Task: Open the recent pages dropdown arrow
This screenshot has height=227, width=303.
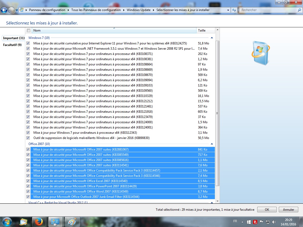Action: (x=17, y=10)
